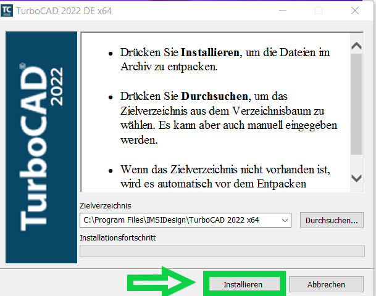Click the TurboCAD 2022 logo banner
Screen dimensions: 376x296
pyautogui.click(x=41, y=147)
